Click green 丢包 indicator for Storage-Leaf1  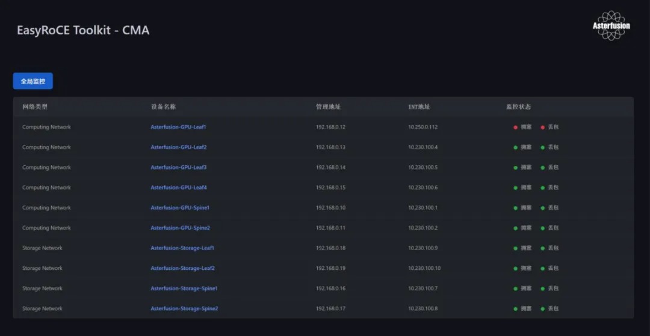[x=543, y=248]
